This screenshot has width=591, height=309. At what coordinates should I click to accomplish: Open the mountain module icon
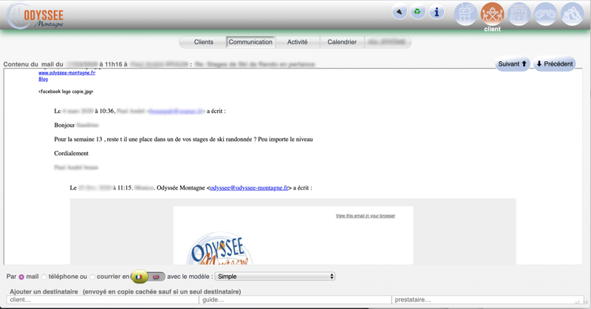coord(572,14)
